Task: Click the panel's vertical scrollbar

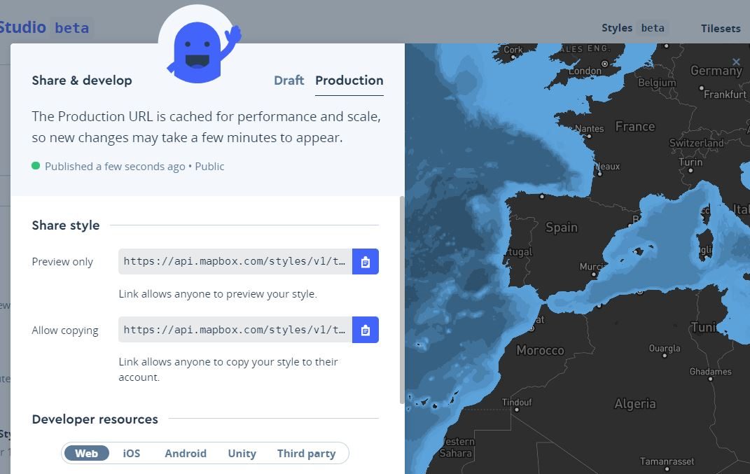Action: coord(401,301)
